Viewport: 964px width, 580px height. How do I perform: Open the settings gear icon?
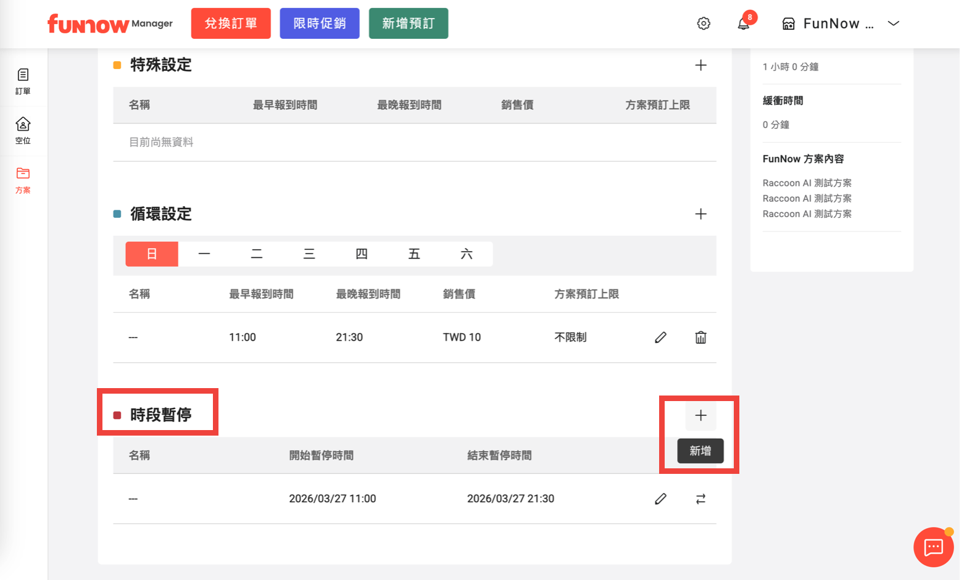click(x=704, y=23)
